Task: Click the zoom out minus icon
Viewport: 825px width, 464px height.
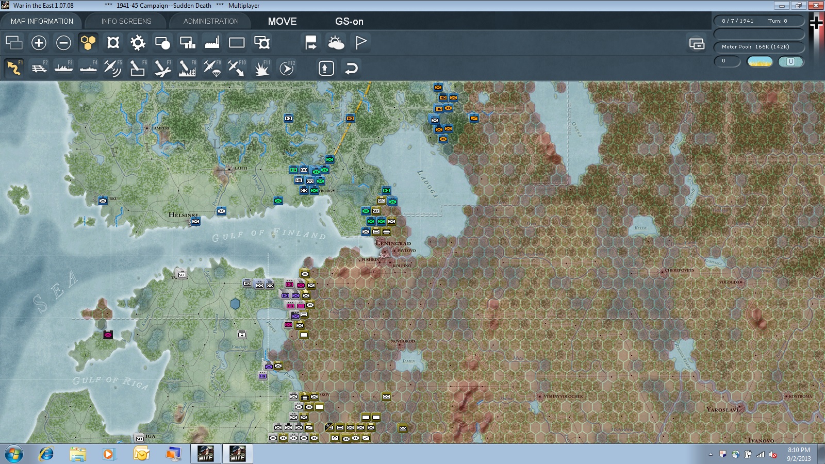Action: 63,42
